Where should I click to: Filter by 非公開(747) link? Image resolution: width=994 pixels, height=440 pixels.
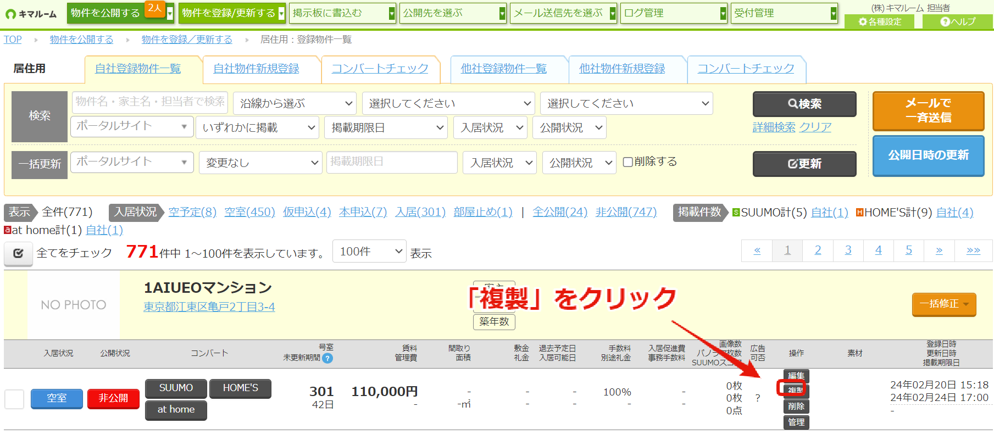click(x=626, y=212)
